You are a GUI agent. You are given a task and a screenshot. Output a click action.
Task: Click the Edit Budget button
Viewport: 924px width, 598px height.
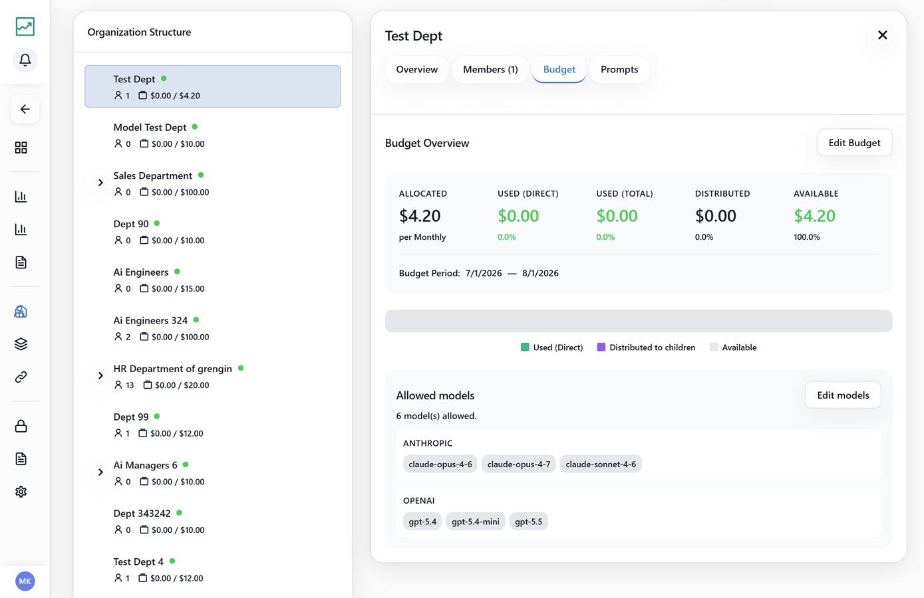854,143
